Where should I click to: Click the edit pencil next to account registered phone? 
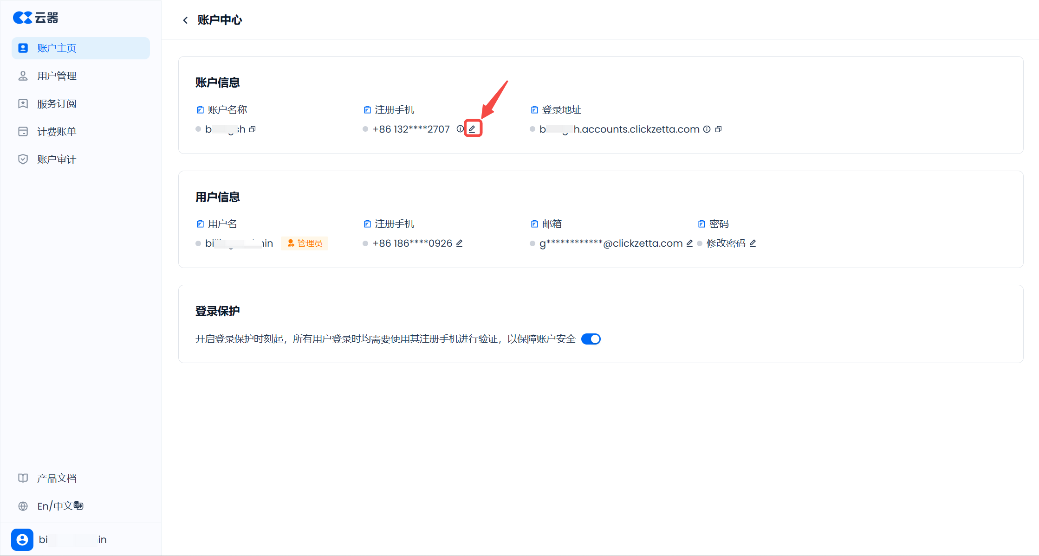click(472, 129)
